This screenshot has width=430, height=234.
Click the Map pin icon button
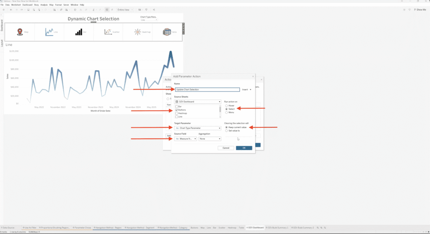(x=20, y=32)
